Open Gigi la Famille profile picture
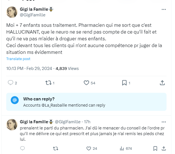The width and height of the screenshot is (175, 154). pyautogui.click(x=12, y=12)
